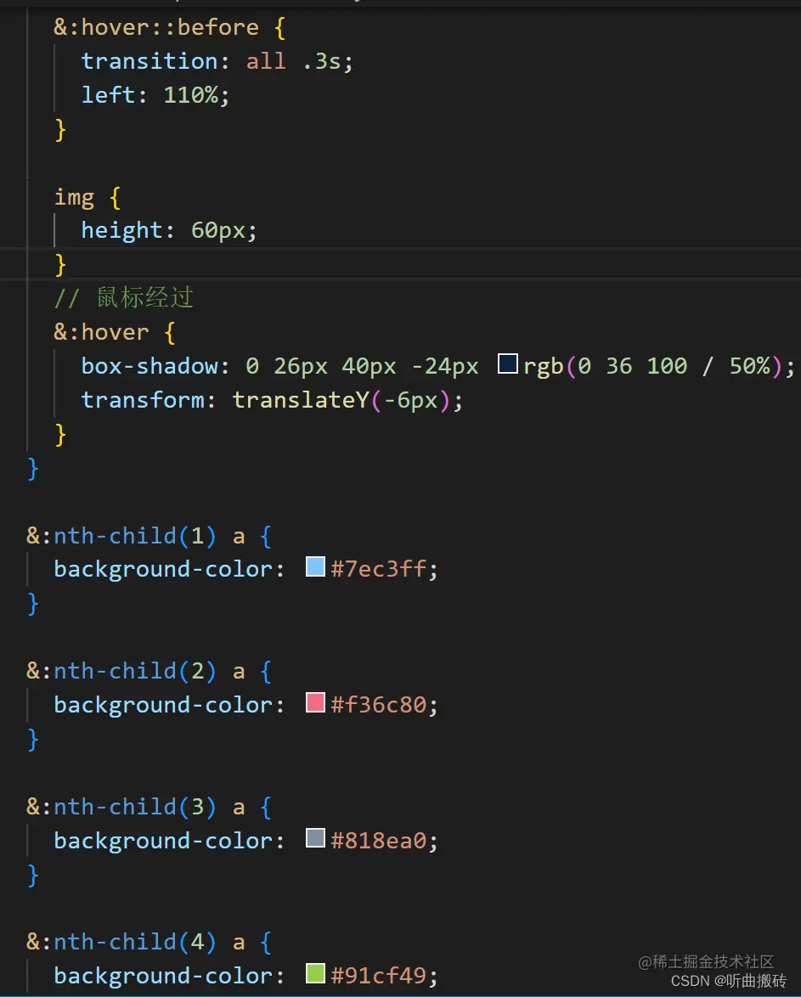Click the 'all .3s' transition value
801x997 pixels.
click(294, 62)
